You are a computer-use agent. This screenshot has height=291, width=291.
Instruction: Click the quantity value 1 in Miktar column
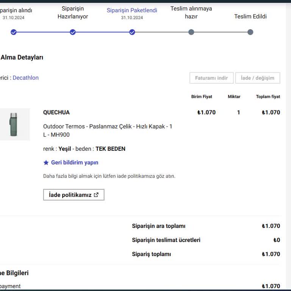tap(238, 112)
